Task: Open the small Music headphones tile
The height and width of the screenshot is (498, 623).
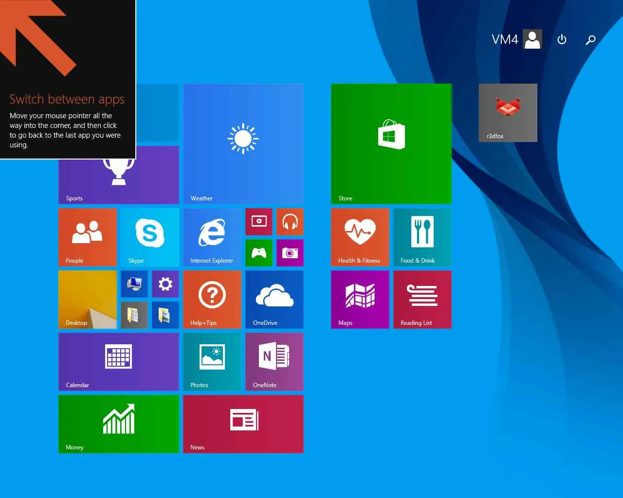Action: pyautogui.click(x=290, y=222)
